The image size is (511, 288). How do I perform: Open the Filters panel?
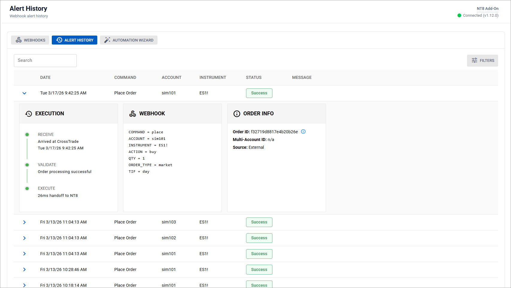pyautogui.click(x=482, y=61)
